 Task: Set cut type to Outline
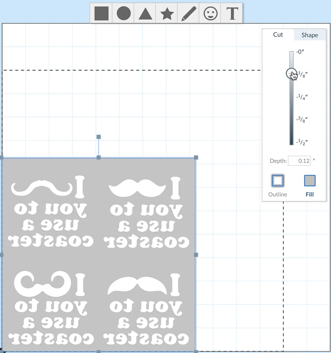tap(277, 181)
